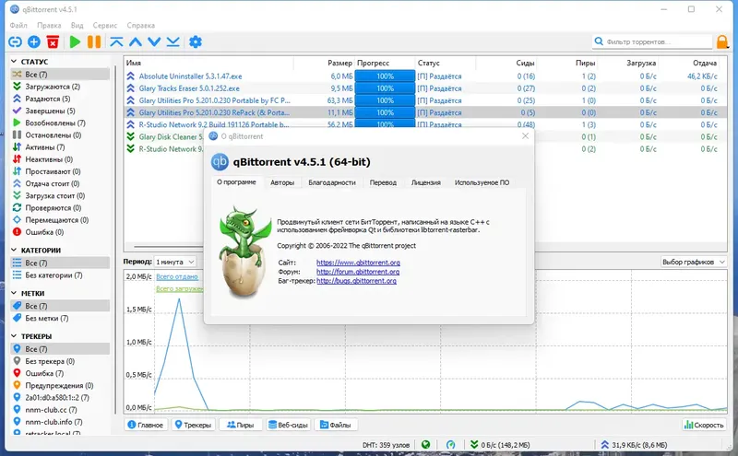The width and height of the screenshot is (738, 456).
Task: Switch to the Главное tab
Action: [146, 425]
